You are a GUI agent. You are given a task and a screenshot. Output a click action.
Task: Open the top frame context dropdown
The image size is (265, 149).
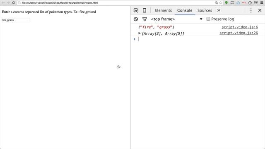tap(177, 19)
